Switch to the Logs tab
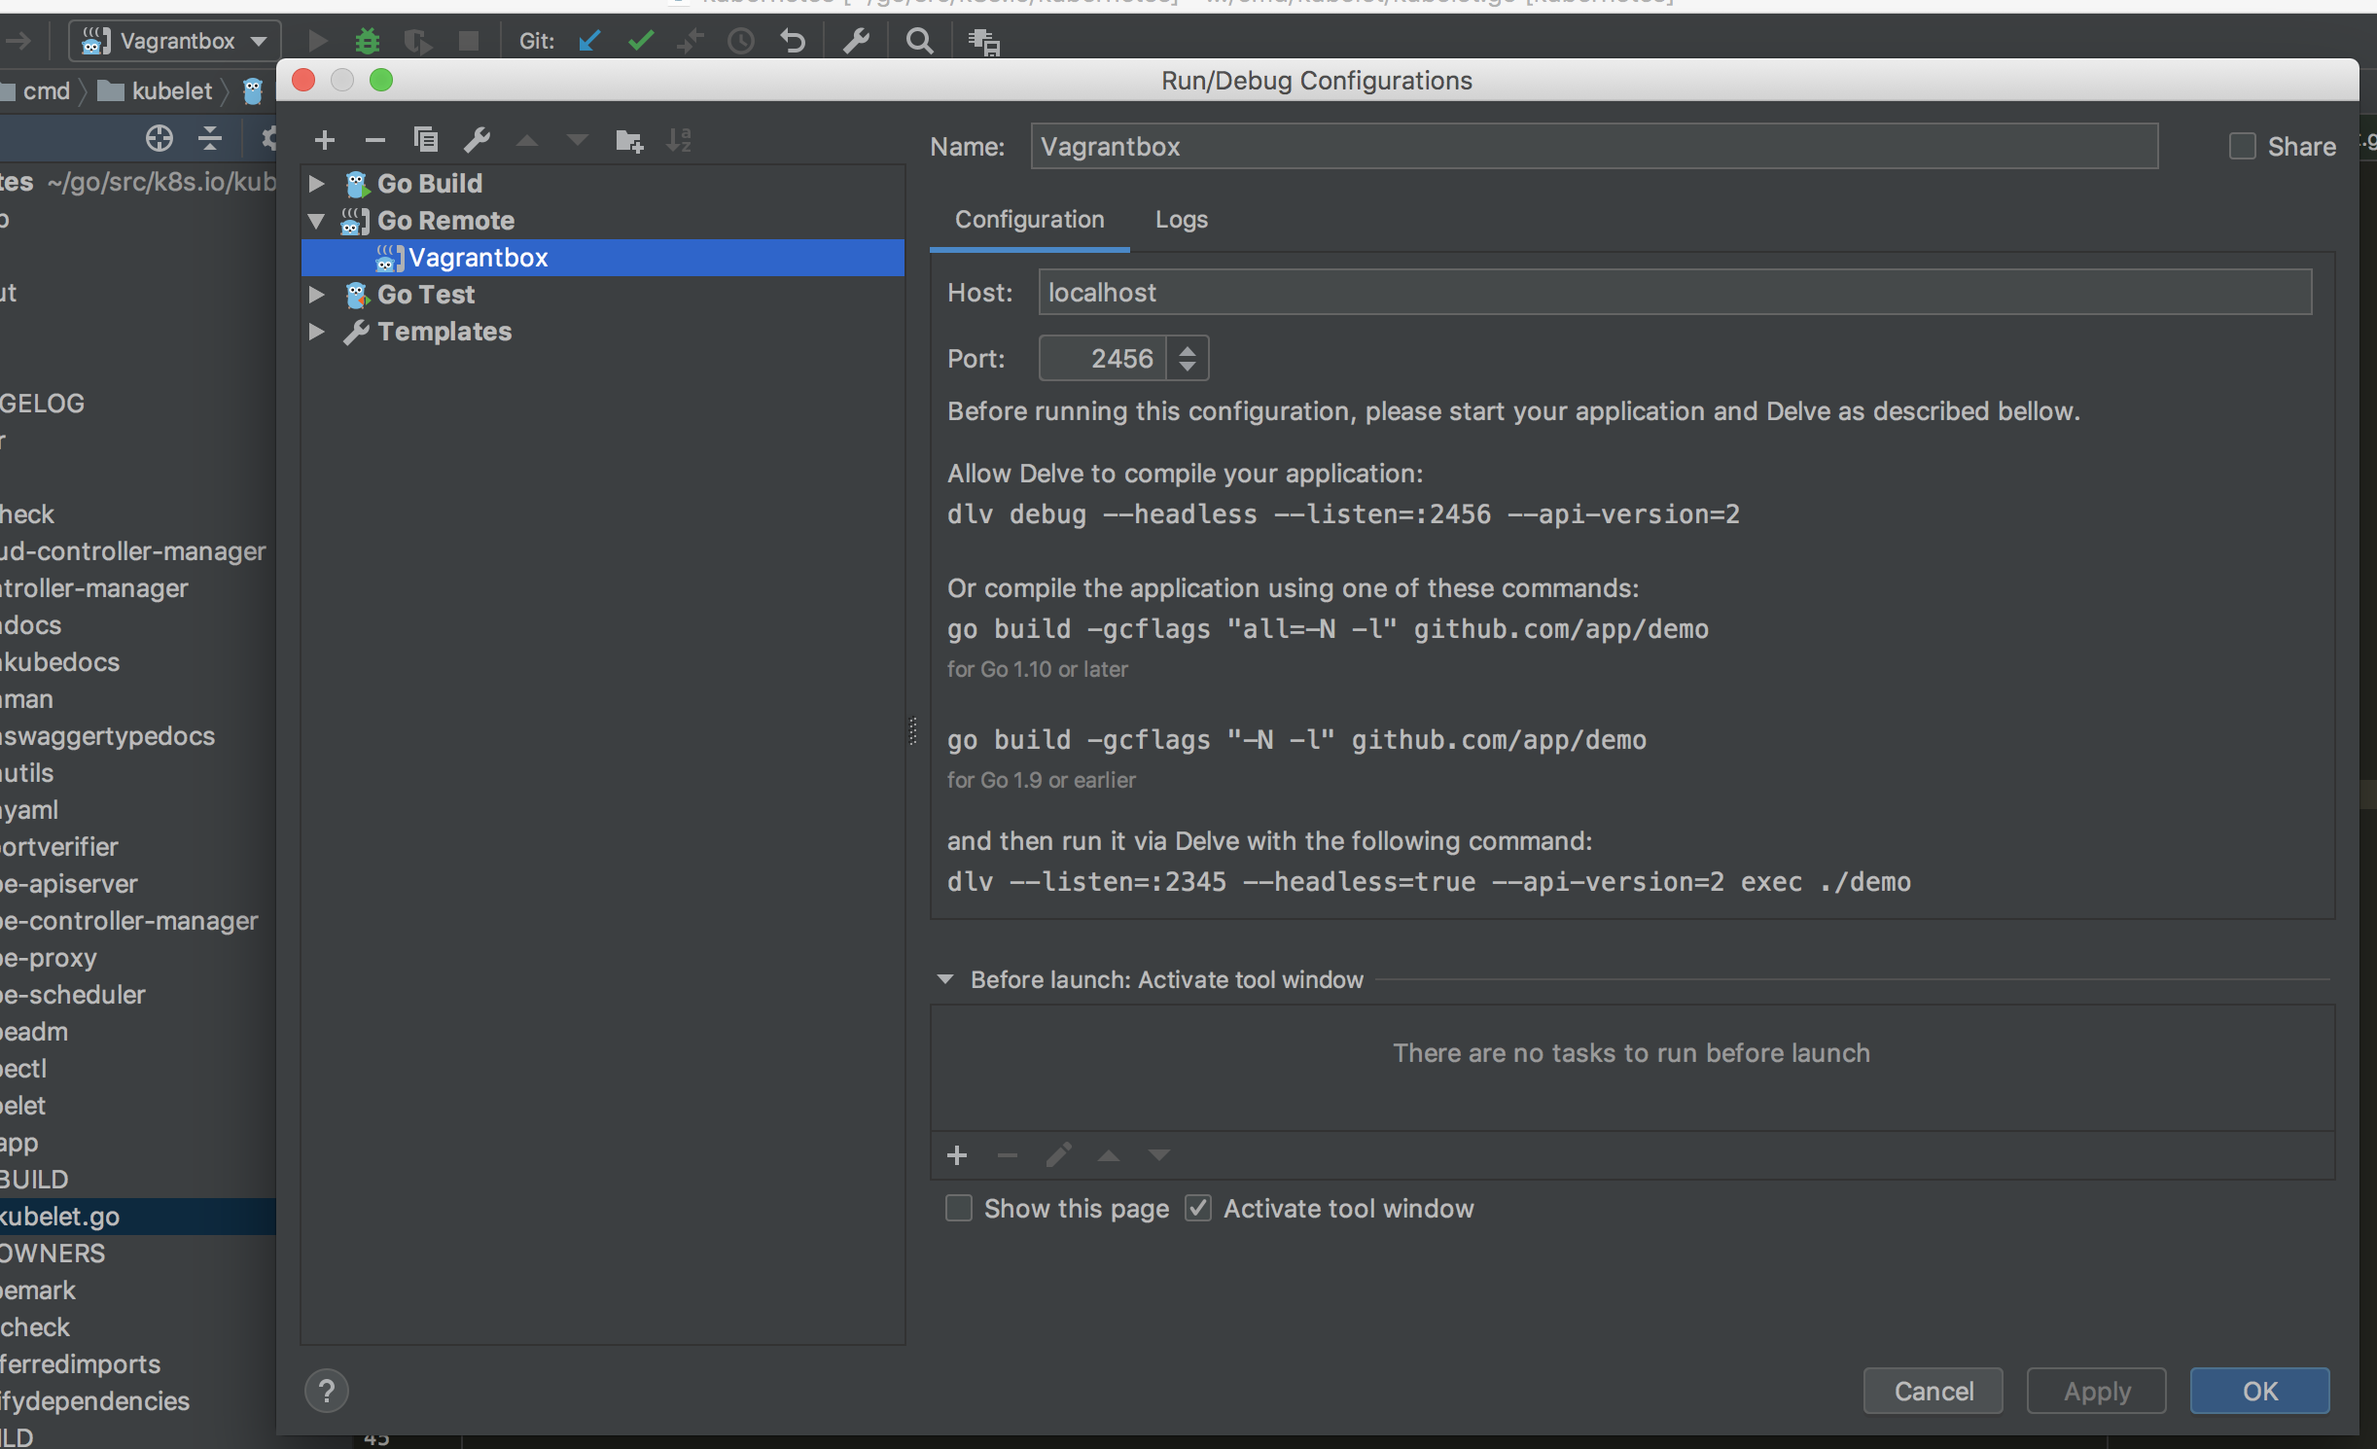Viewport: 2377px width, 1449px height. click(x=1181, y=220)
